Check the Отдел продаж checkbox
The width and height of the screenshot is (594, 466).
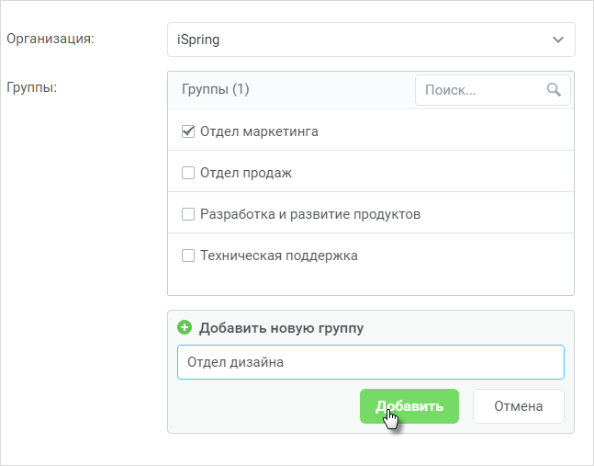click(188, 173)
